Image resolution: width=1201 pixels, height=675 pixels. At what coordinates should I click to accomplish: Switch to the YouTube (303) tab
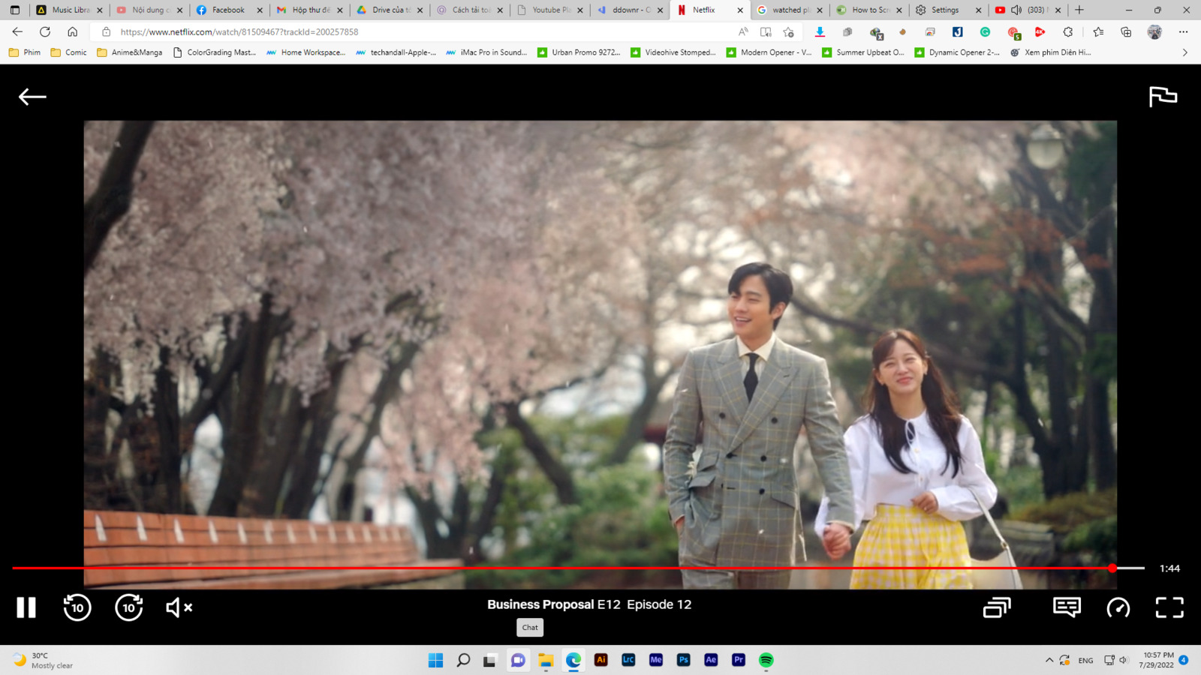coord(1027,10)
